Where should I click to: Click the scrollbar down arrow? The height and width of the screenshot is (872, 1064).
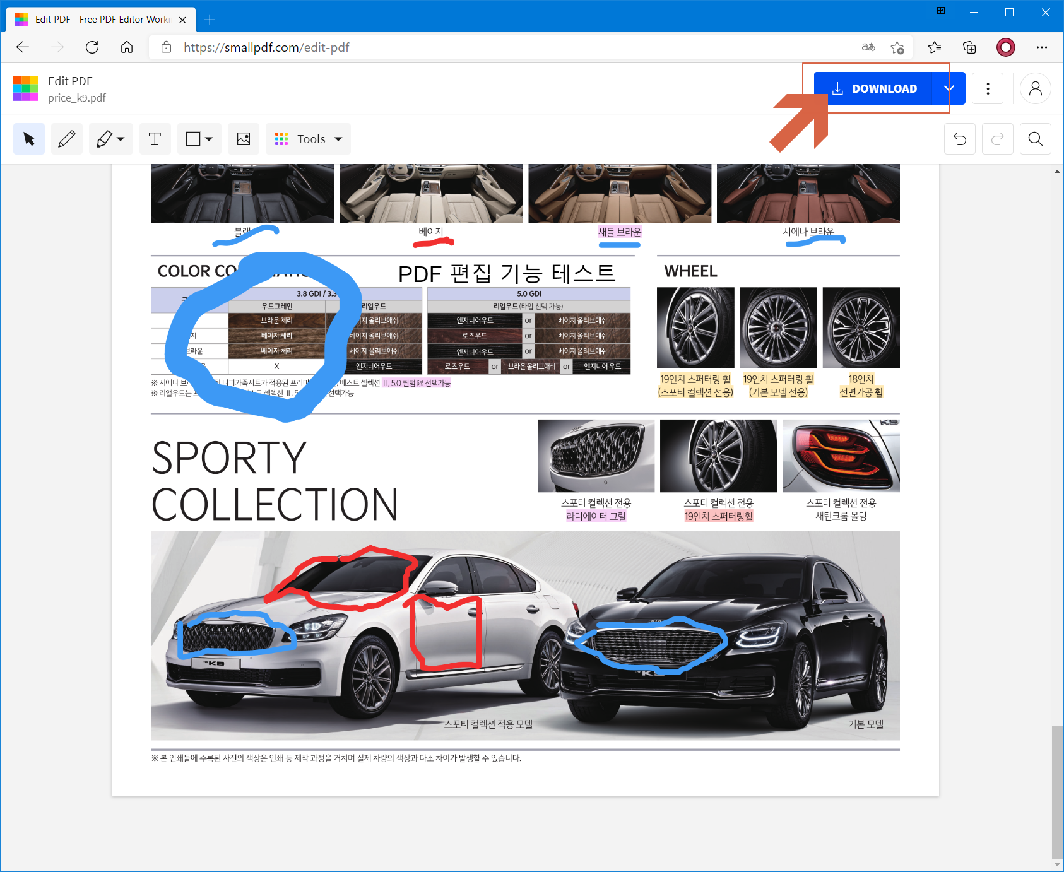(x=1057, y=865)
